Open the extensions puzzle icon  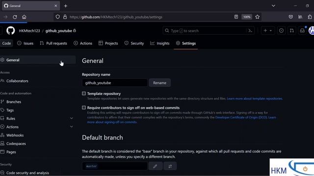click(310, 17)
